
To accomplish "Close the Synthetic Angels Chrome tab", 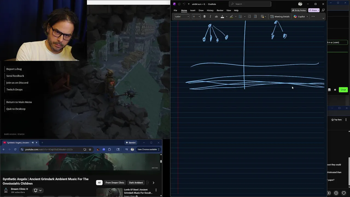I will pos(36,143).
